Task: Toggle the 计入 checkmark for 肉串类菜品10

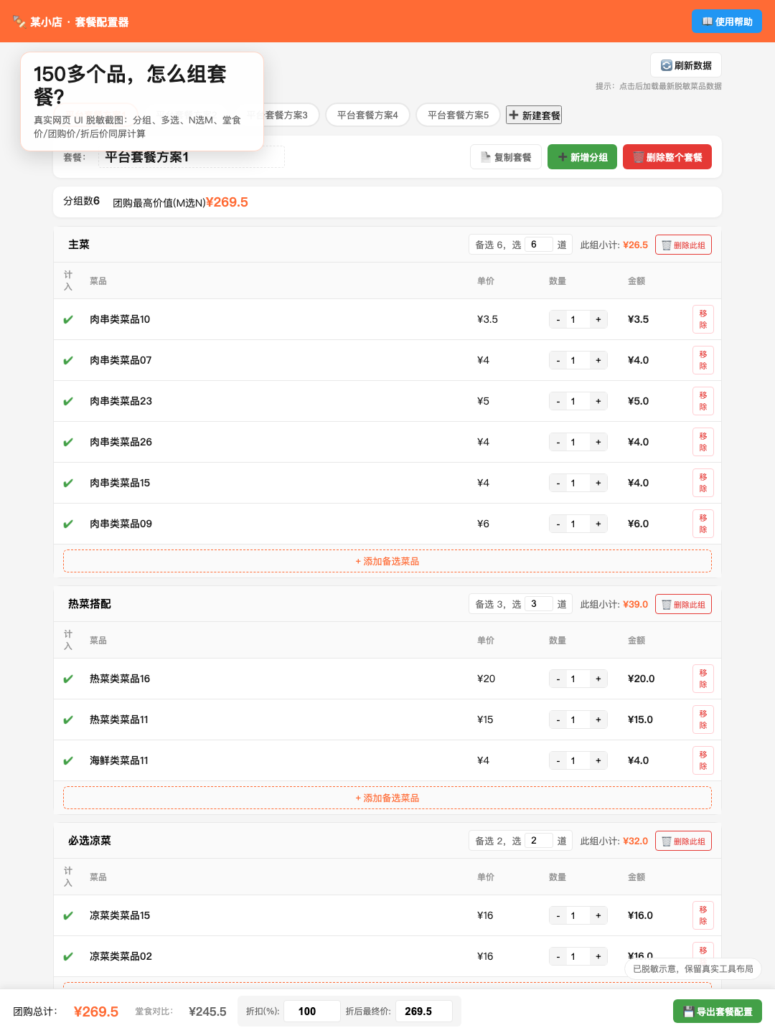Action: click(68, 319)
